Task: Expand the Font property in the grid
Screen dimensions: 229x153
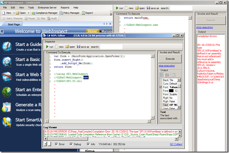Action: pyautogui.click(x=161, y=87)
